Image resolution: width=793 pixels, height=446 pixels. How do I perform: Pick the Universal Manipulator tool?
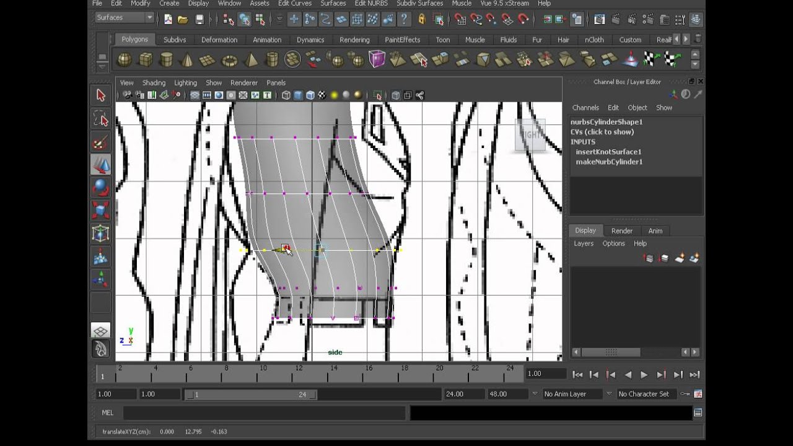pos(100,233)
